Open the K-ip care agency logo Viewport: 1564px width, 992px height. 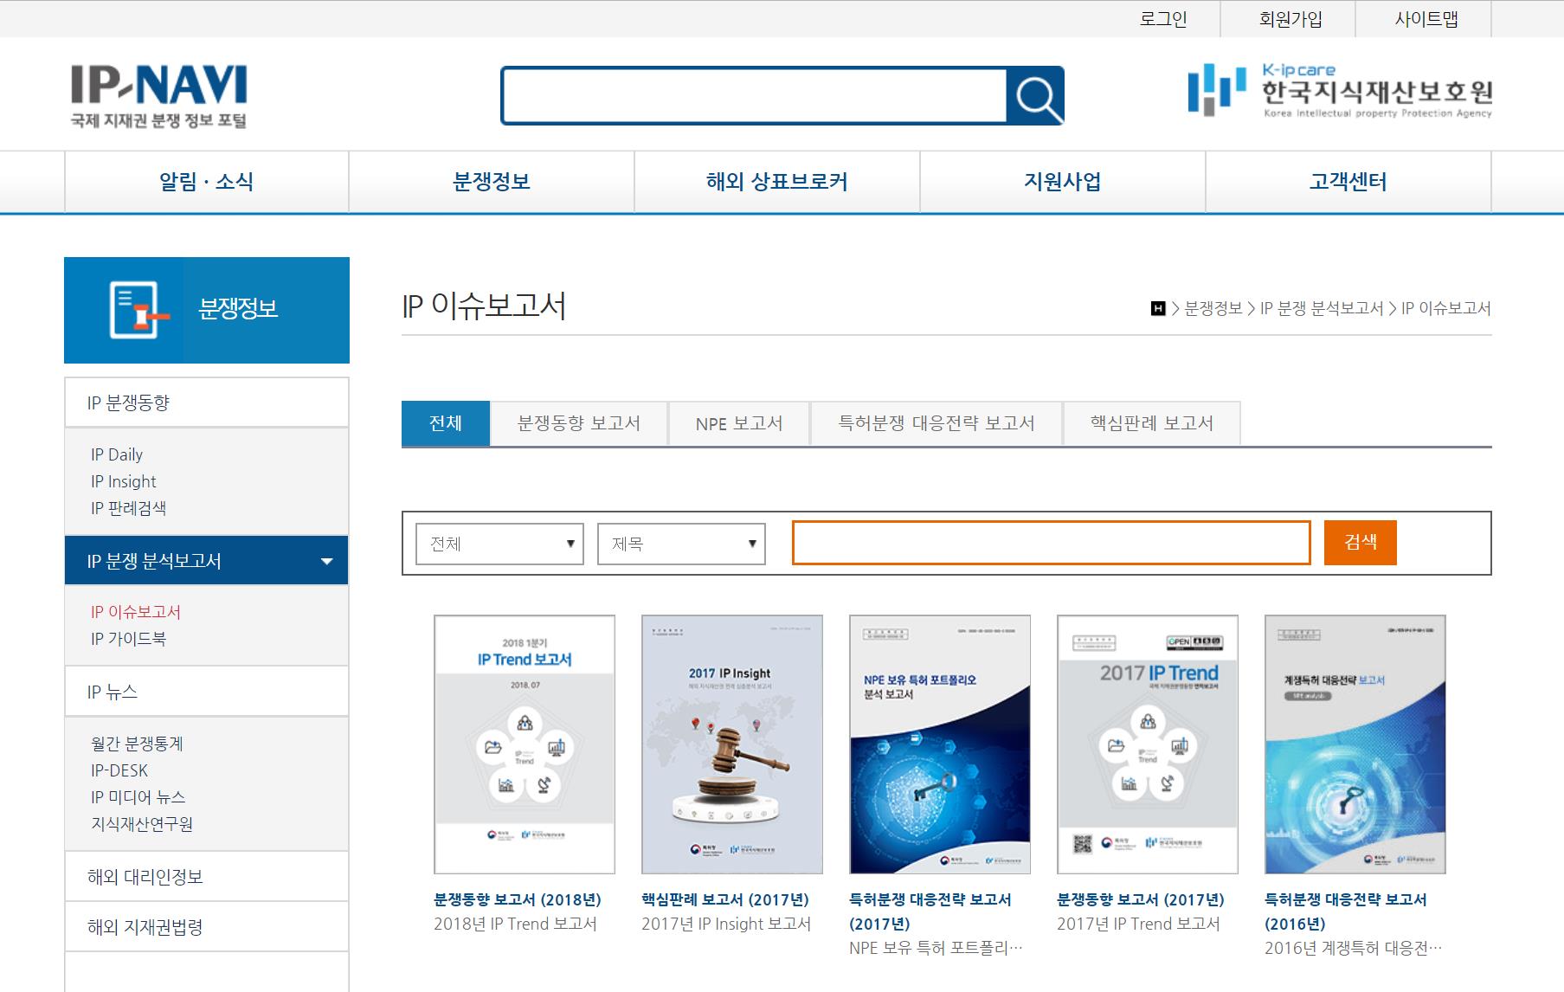click(x=1340, y=90)
